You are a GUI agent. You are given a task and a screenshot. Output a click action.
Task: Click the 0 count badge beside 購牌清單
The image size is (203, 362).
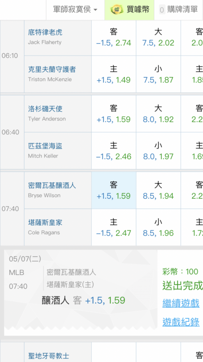pos(162,10)
